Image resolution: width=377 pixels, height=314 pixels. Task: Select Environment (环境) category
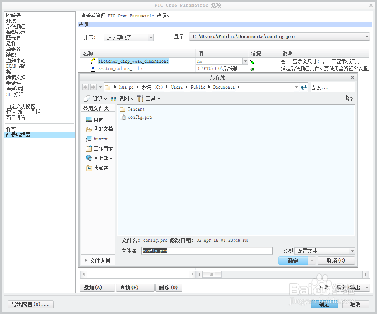pyautogui.click(x=11, y=21)
